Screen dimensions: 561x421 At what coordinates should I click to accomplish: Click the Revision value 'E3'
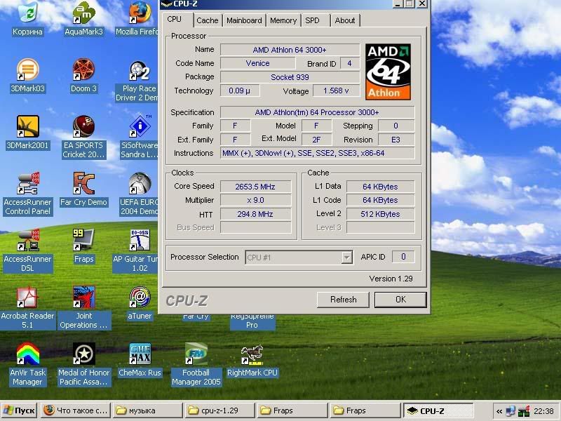[x=396, y=140]
